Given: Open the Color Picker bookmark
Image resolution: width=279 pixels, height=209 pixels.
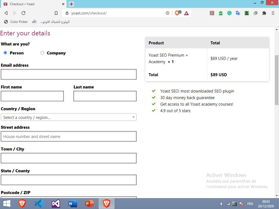Looking at the screenshot, I should 16,22.
